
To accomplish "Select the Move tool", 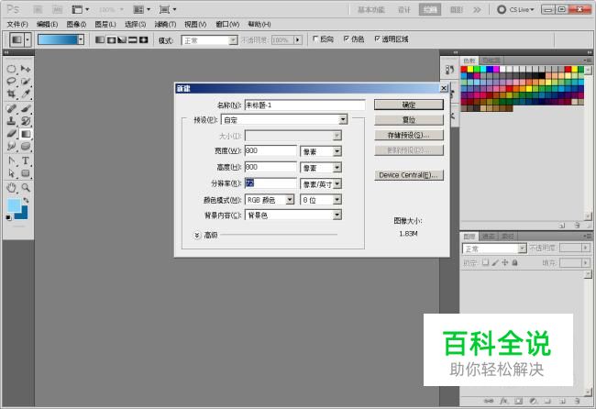I will (x=26, y=69).
